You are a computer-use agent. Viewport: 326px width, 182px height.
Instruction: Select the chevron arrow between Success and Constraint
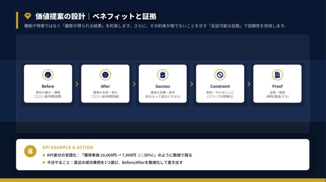click(191, 84)
